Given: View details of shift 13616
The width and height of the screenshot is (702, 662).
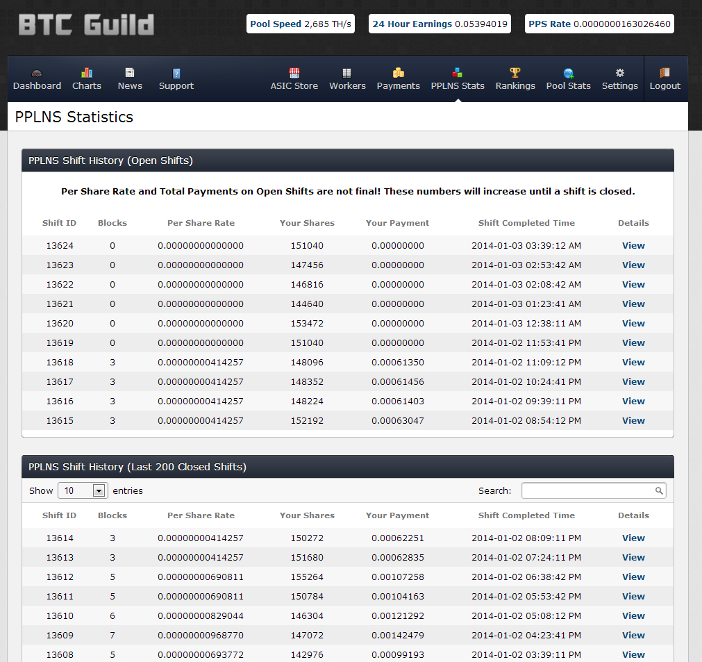Looking at the screenshot, I should (633, 401).
